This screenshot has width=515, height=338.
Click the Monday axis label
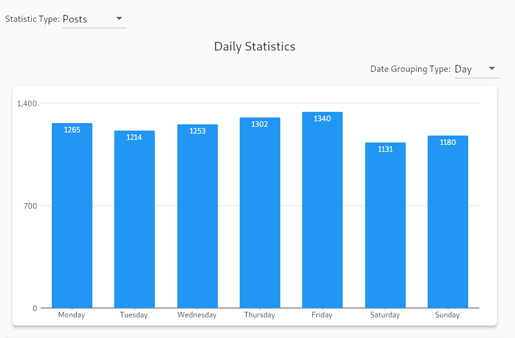[x=72, y=316]
